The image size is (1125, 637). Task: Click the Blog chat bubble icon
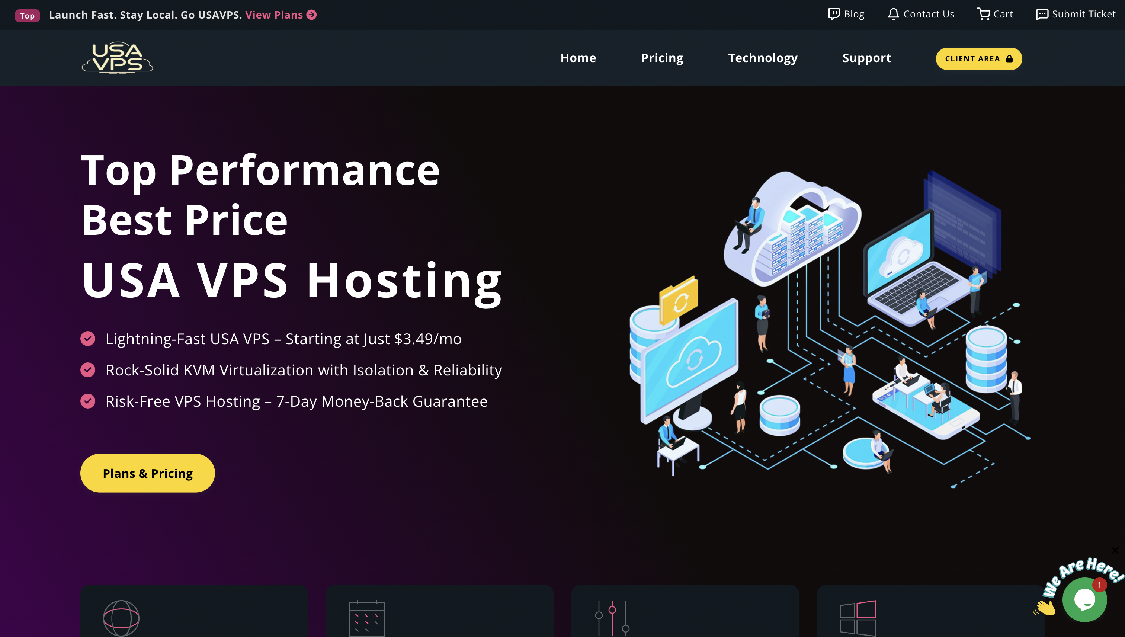(x=834, y=14)
